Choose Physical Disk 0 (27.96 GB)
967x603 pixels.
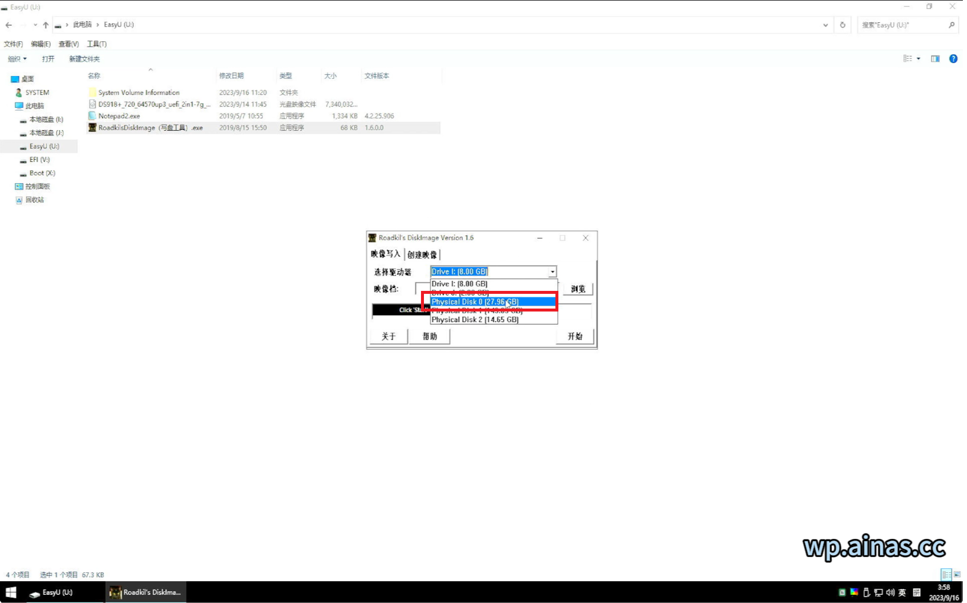(x=494, y=301)
